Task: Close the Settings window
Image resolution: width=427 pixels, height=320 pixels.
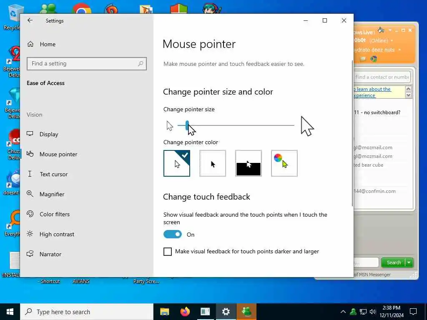Action: tap(344, 20)
